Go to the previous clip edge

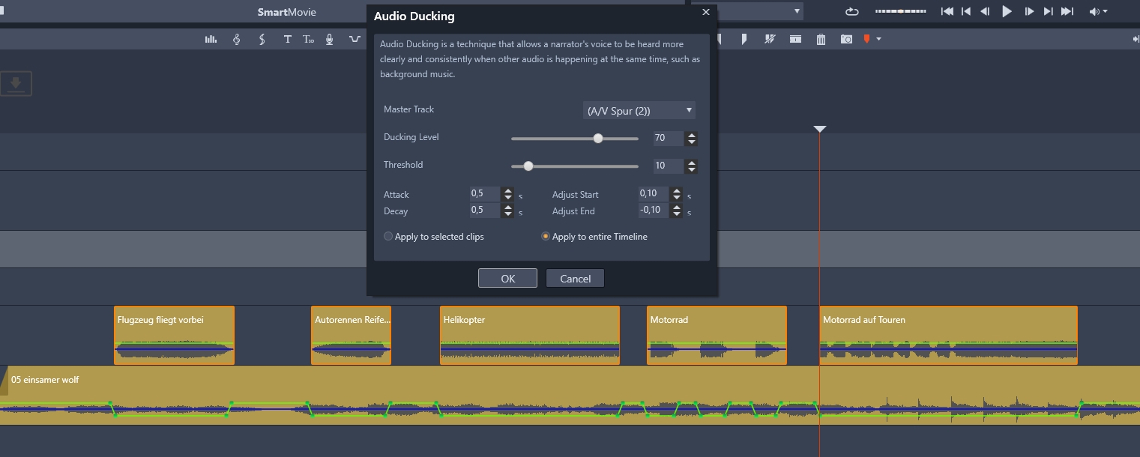pos(967,11)
